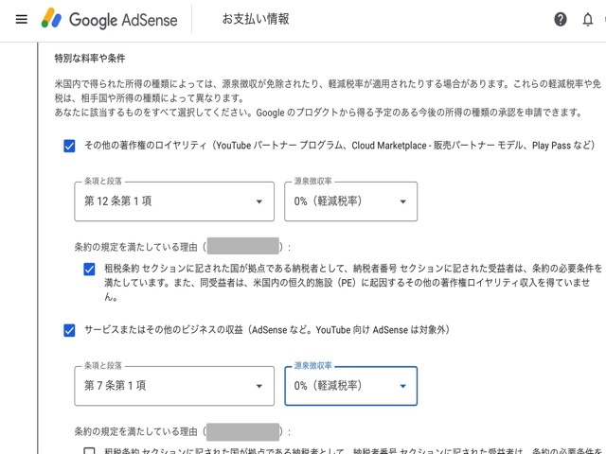The width and height of the screenshot is (606, 454).
Task: Open the 第7条第1項 article dropdown
Action: tap(174, 386)
